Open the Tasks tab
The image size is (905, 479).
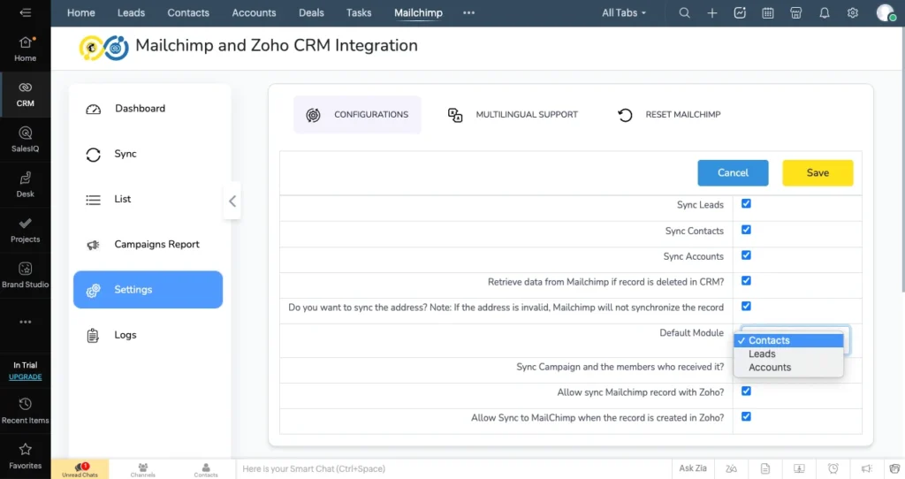[359, 12]
